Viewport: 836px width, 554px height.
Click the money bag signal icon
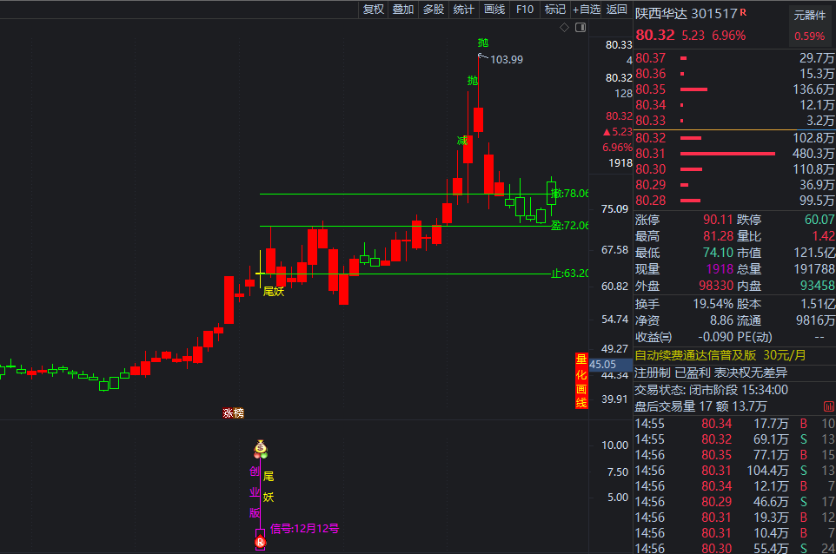[260, 449]
